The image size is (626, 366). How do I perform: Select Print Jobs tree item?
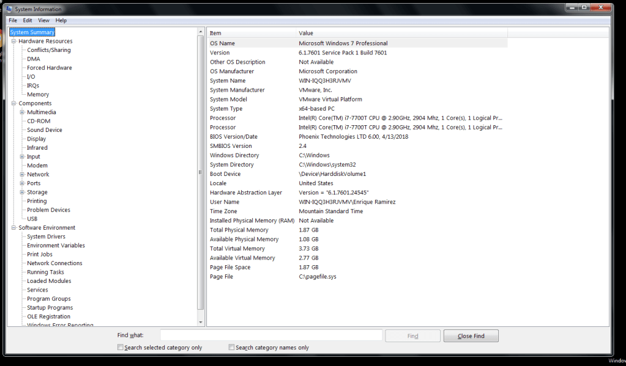pos(40,254)
